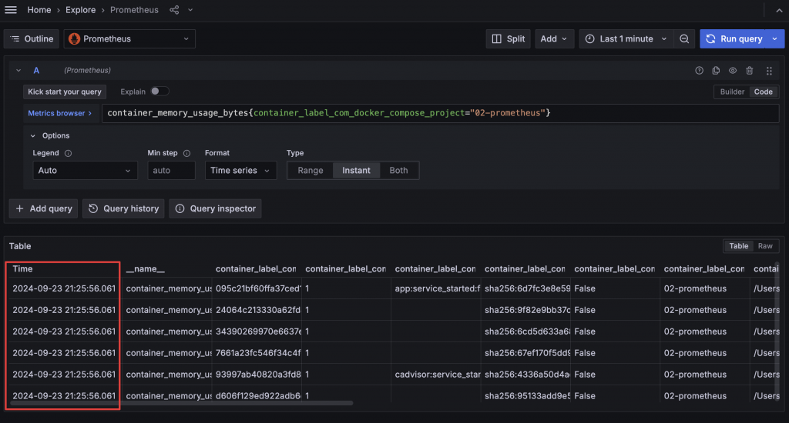This screenshot has width=789, height=423.
Task: Click the Run query button
Action: click(x=734, y=38)
